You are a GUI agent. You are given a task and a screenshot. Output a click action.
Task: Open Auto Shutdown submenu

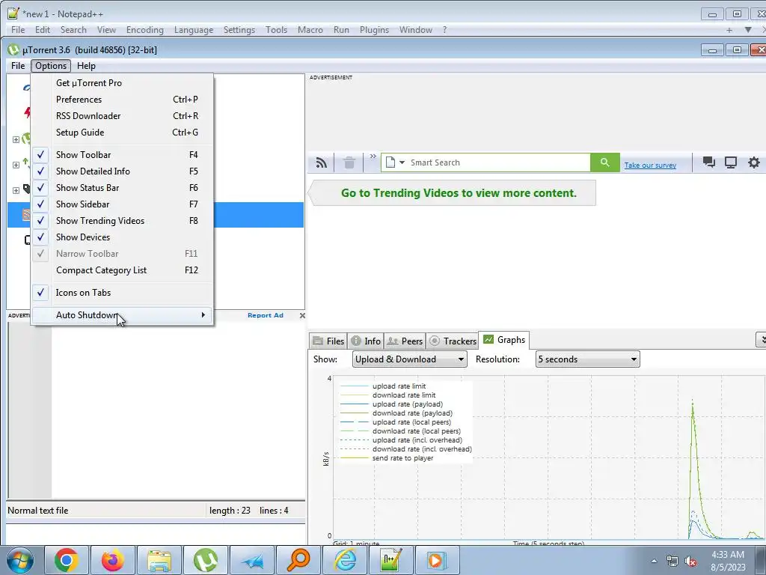click(122, 315)
